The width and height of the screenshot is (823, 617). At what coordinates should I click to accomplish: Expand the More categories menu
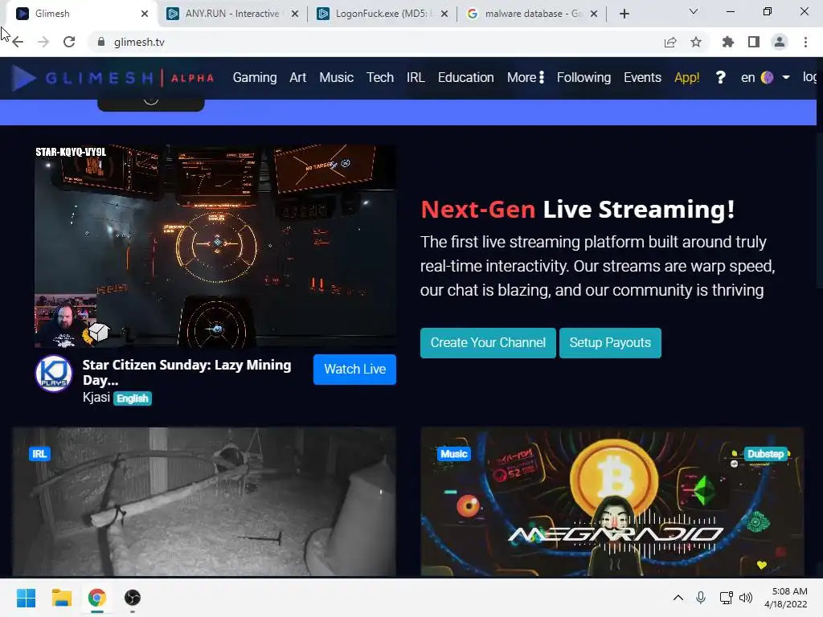[x=526, y=78]
